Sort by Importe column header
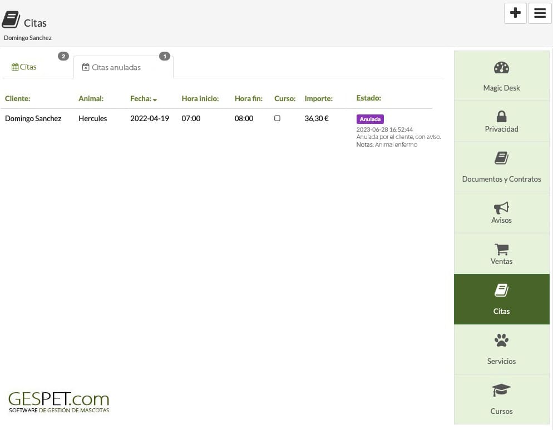Viewport: 553px width, 430px height. 318,98
